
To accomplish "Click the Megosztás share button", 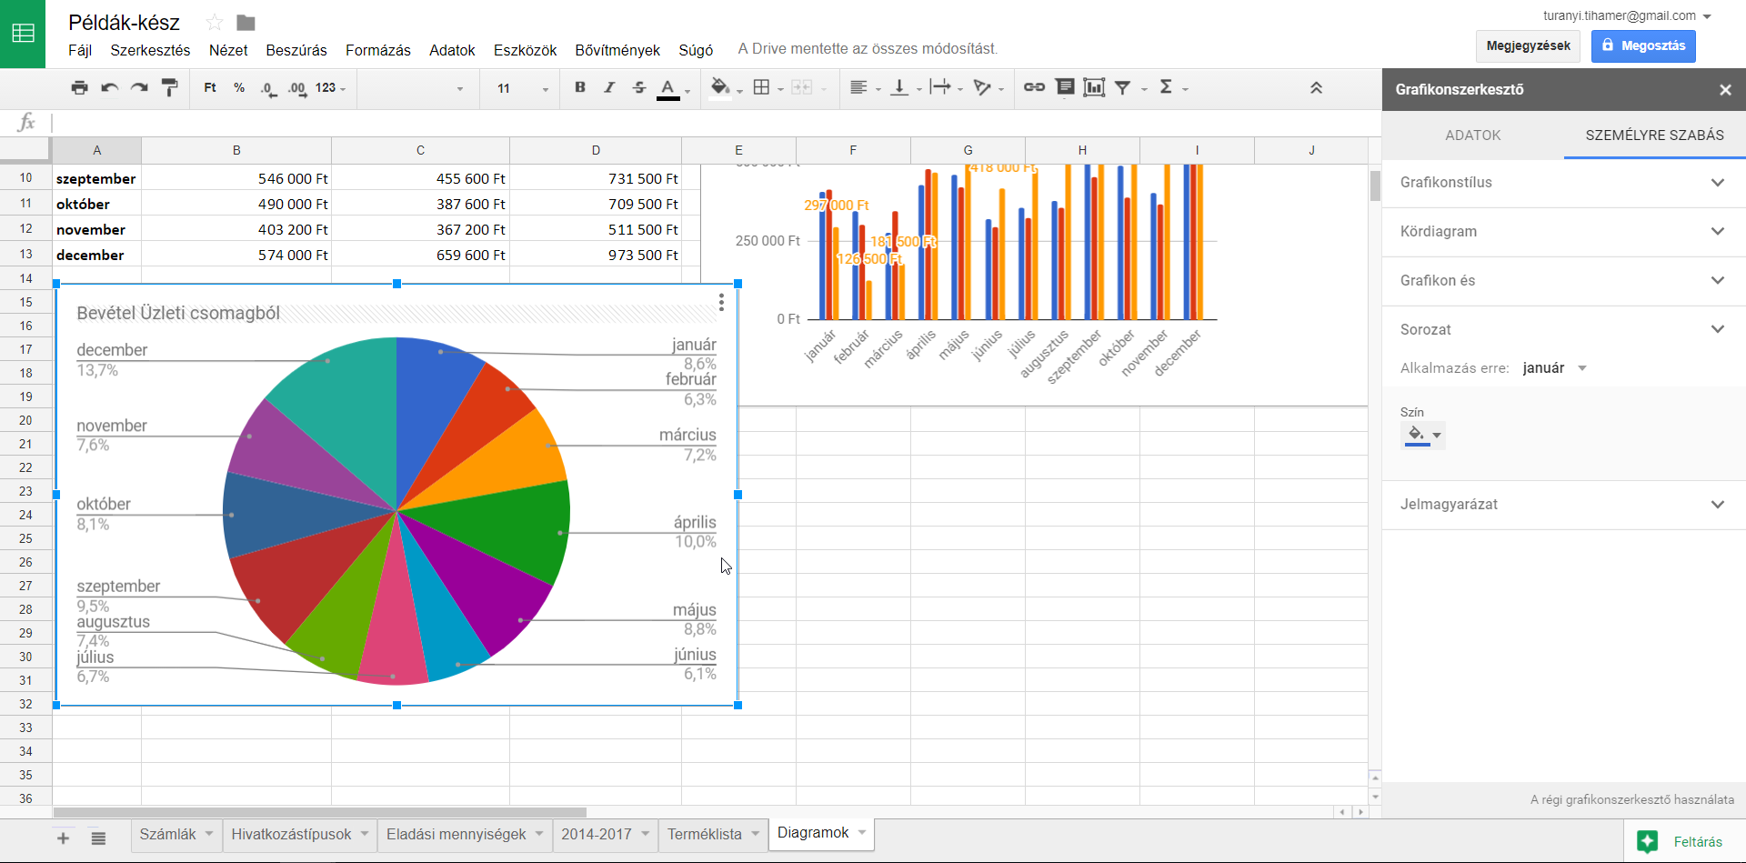I will tap(1643, 45).
